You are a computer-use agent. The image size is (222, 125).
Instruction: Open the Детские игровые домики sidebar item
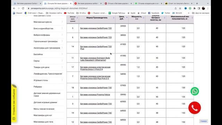click(45, 102)
